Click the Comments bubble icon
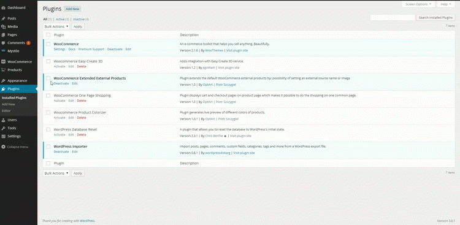Image resolution: width=460 pixels, height=225 pixels. (3, 43)
